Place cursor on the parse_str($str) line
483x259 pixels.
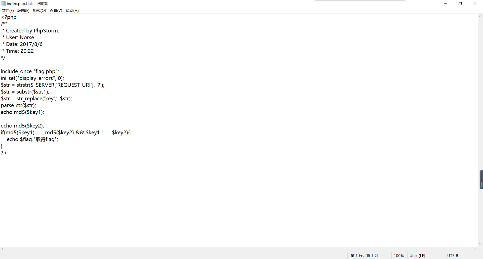tap(18, 106)
